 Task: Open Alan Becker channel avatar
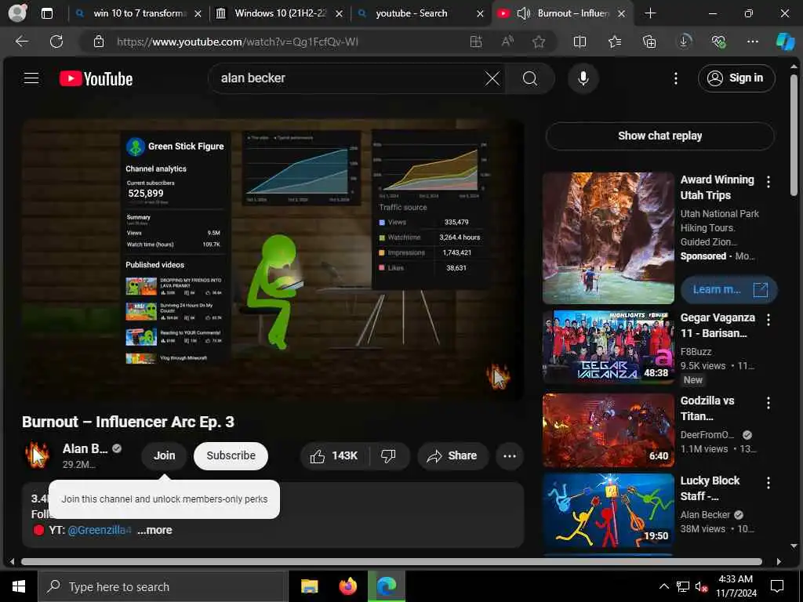[x=38, y=455]
